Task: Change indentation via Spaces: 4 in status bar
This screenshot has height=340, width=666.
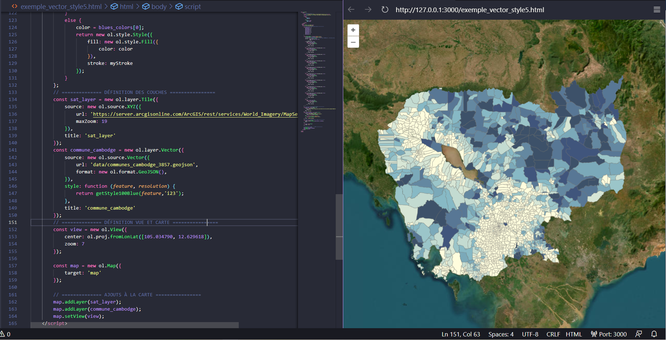Action: tap(500, 334)
